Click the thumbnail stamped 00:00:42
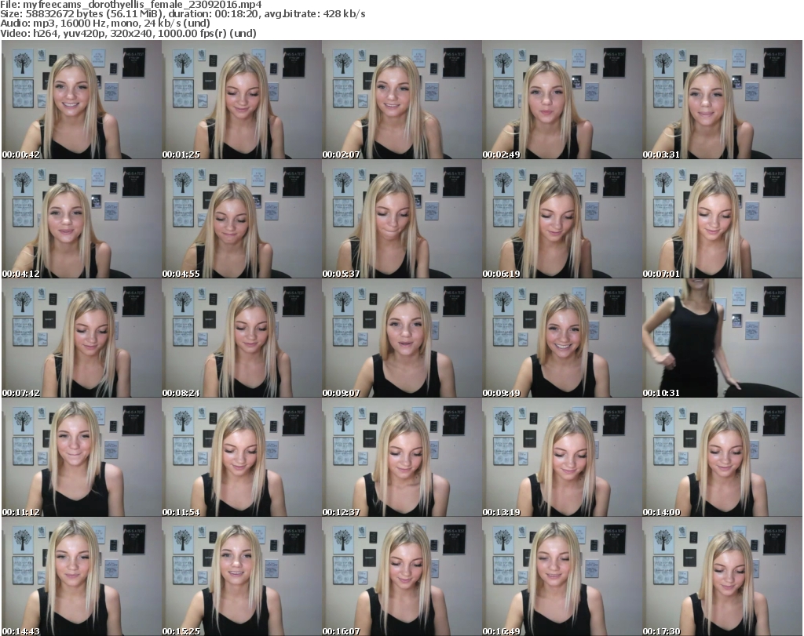 [81, 100]
